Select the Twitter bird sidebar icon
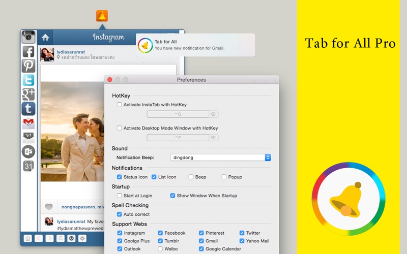 pyautogui.click(x=28, y=80)
